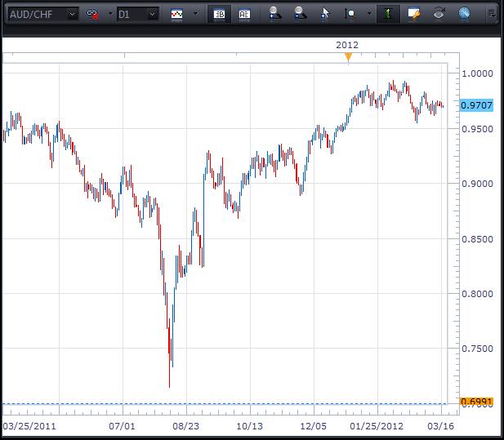Viewport: 504px width, 440px height.
Task: Click the current price label 0.9707
Action: tap(476, 105)
